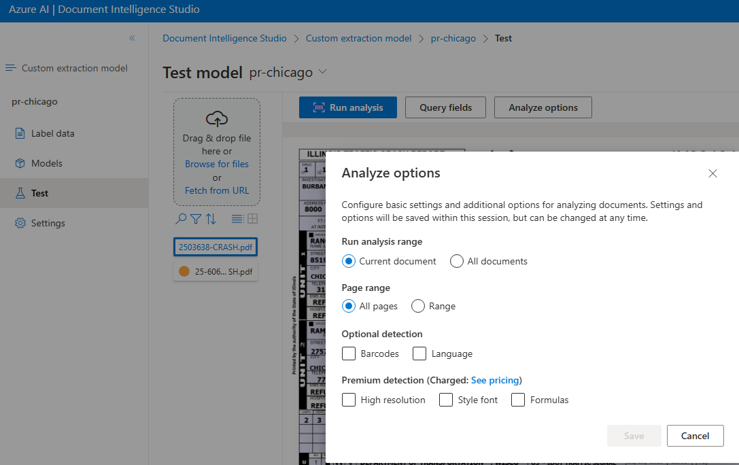This screenshot has width=739, height=465.
Task: Click the Settings gear icon
Action: (x=20, y=223)
